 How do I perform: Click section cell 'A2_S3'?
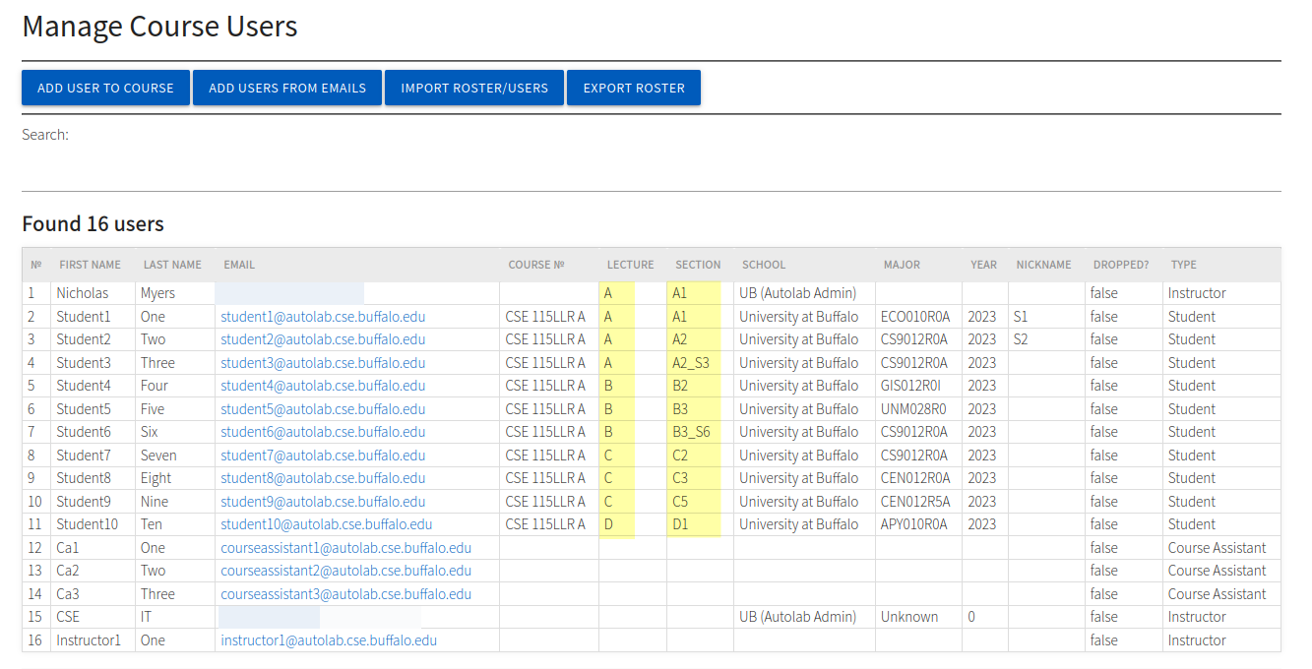691,363
